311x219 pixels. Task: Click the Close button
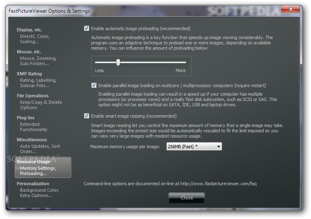point(187,198)
